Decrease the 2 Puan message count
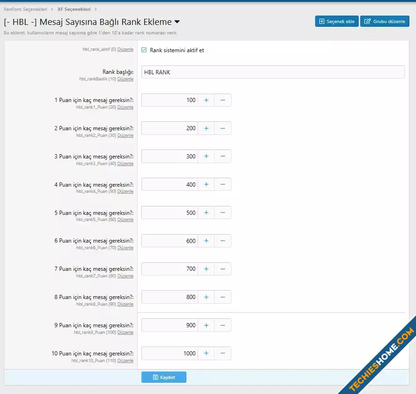The width and height of the screenshot is (416, 394). pos(223,128)
